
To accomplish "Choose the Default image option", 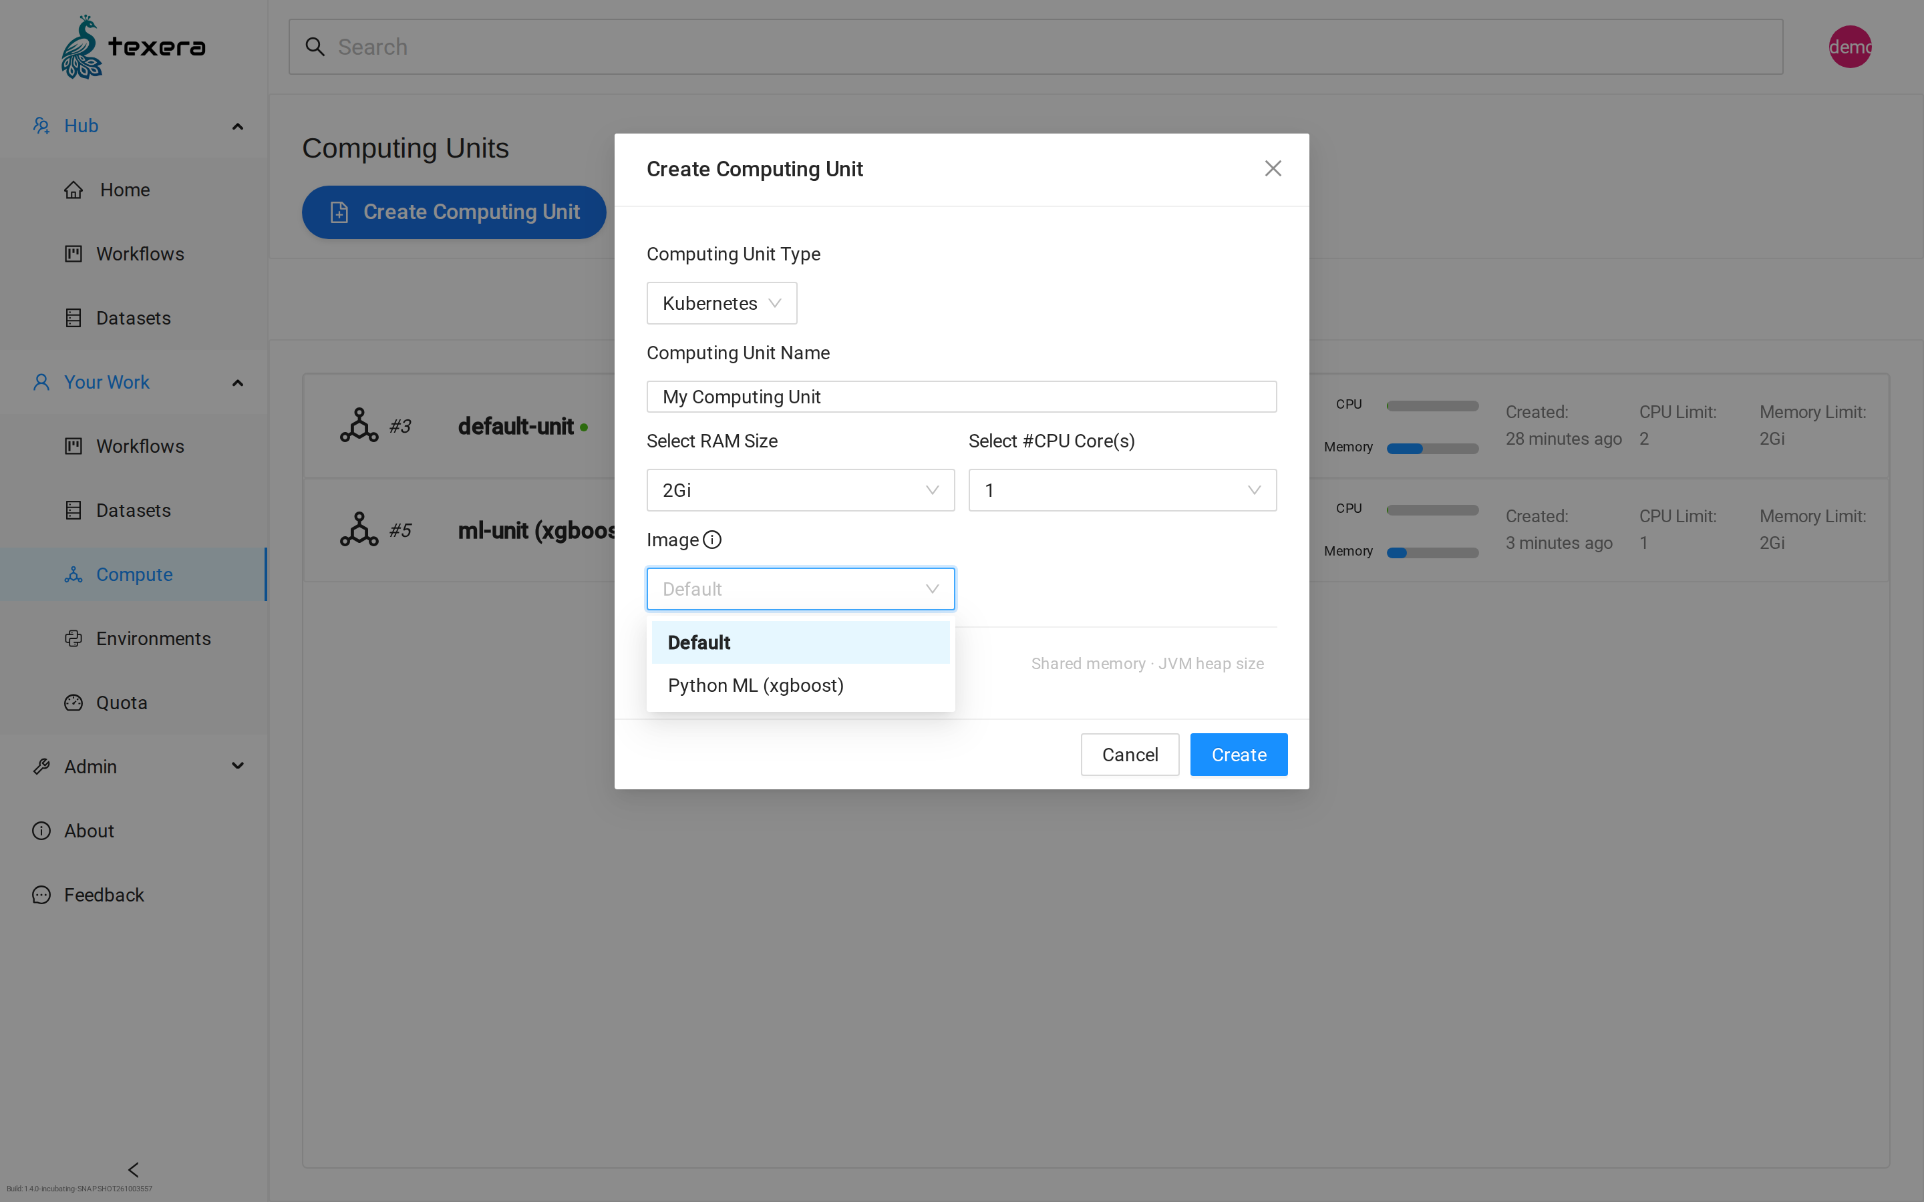I will coord(800,642).
